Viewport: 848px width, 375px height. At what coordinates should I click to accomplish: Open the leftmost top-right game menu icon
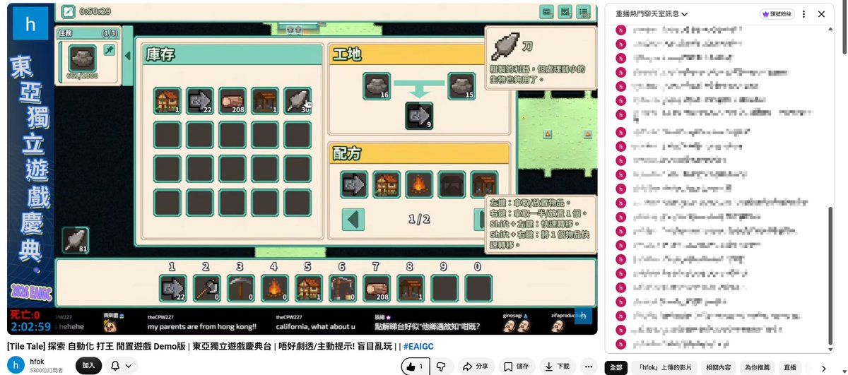[x=546, y=11]
